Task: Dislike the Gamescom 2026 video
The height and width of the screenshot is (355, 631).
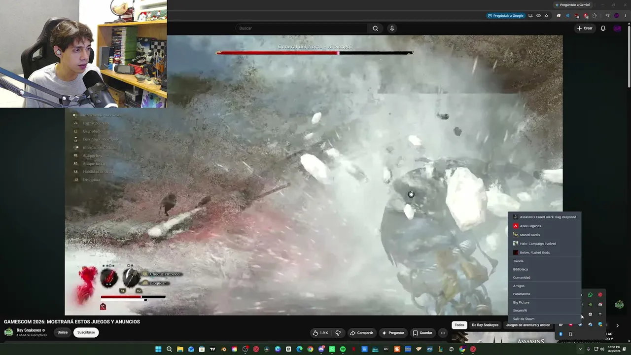Action: point(338,333)
